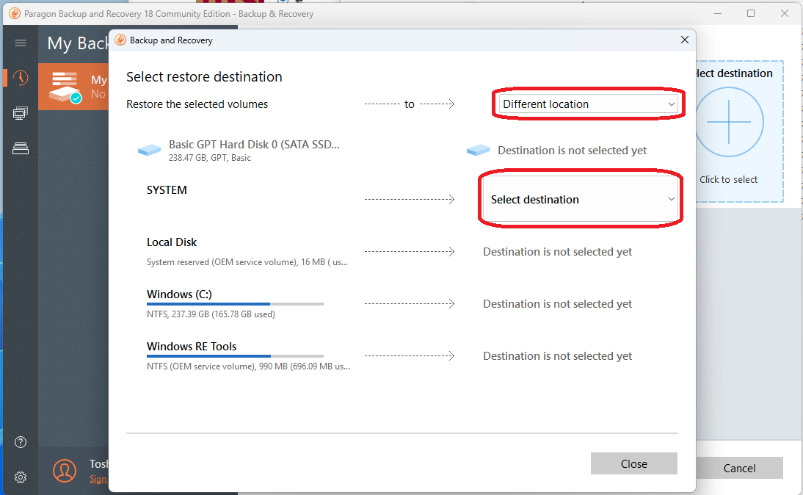Viewport: 803px width, 495px height.
Task: Expand the Select destination combo box
Action: 581,199
